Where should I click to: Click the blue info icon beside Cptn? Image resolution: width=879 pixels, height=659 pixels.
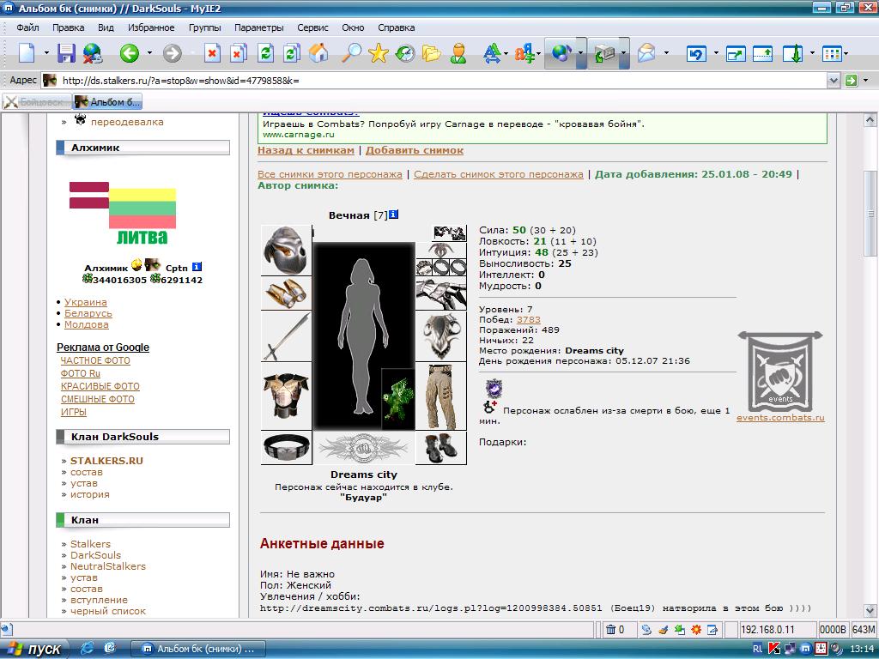tap(197, 267)
